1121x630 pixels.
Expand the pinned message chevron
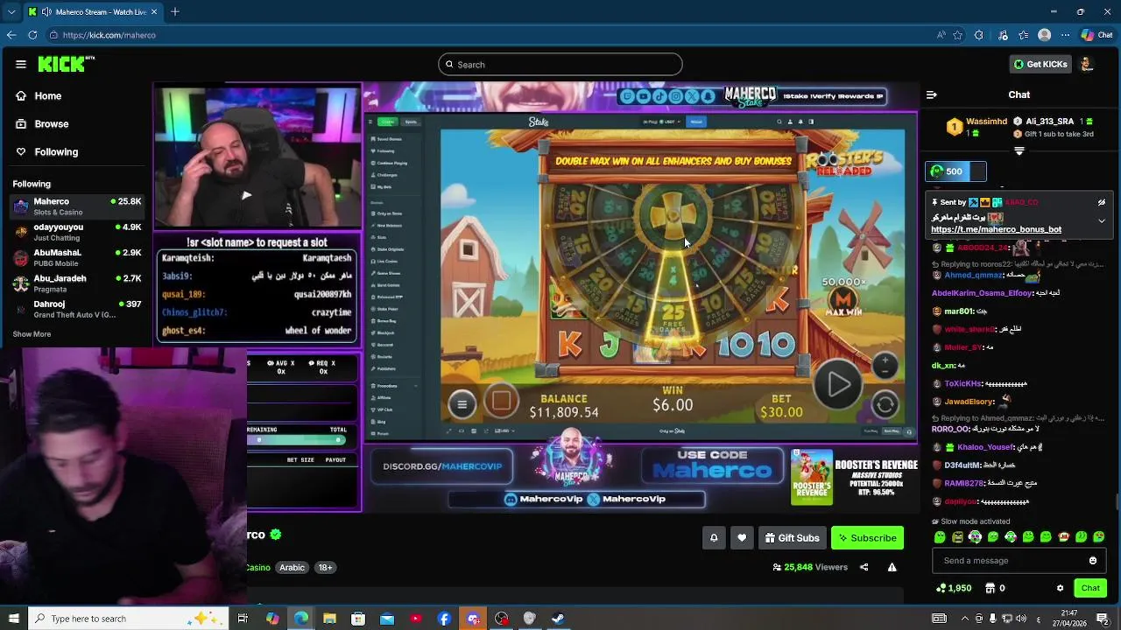1101,220
